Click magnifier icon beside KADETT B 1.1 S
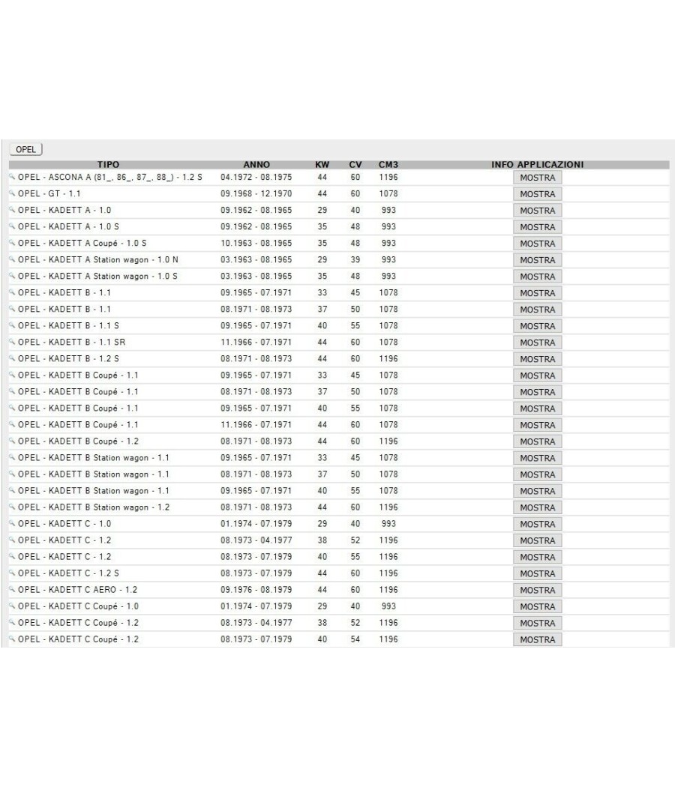 [12, 325]
